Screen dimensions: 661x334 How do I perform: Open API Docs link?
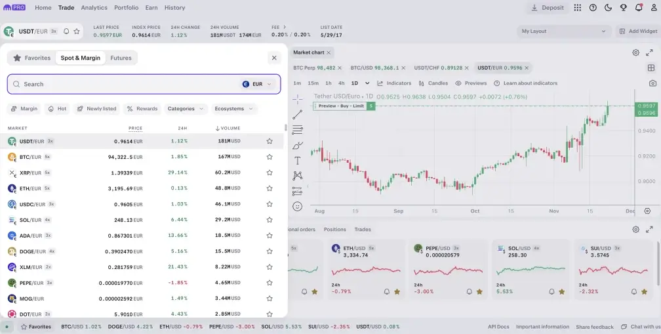point(498,327)
